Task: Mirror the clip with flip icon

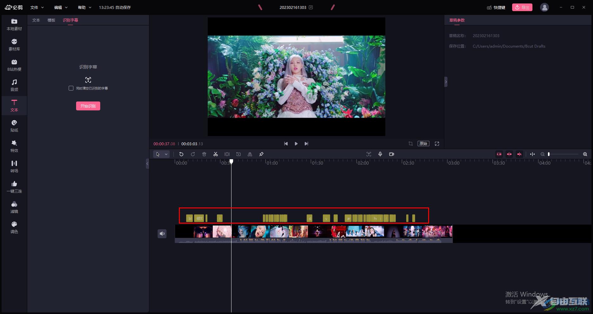Action: coord(250,154)
